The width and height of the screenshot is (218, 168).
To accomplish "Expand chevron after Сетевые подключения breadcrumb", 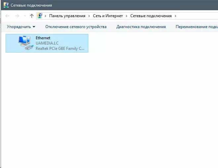I will 176,16.
